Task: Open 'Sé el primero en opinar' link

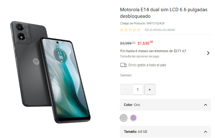Action: (x=160, y=29)
